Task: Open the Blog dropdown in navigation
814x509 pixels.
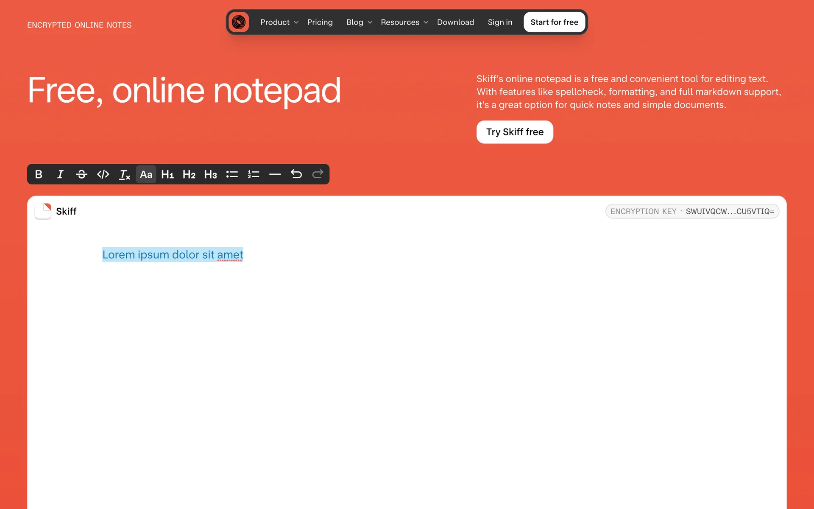Action: (x=359, y=22)
